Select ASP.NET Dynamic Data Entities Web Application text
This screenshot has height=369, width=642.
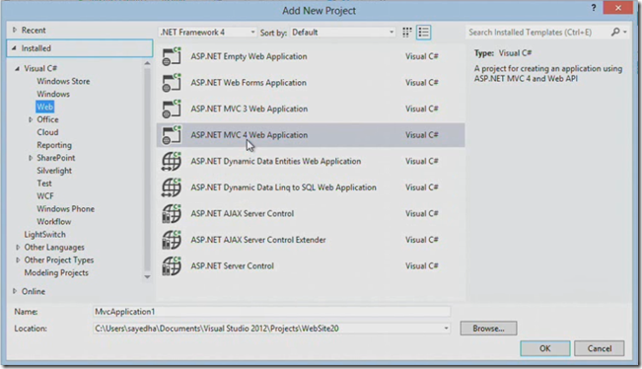pyautogui.click(x=275, y=162)
